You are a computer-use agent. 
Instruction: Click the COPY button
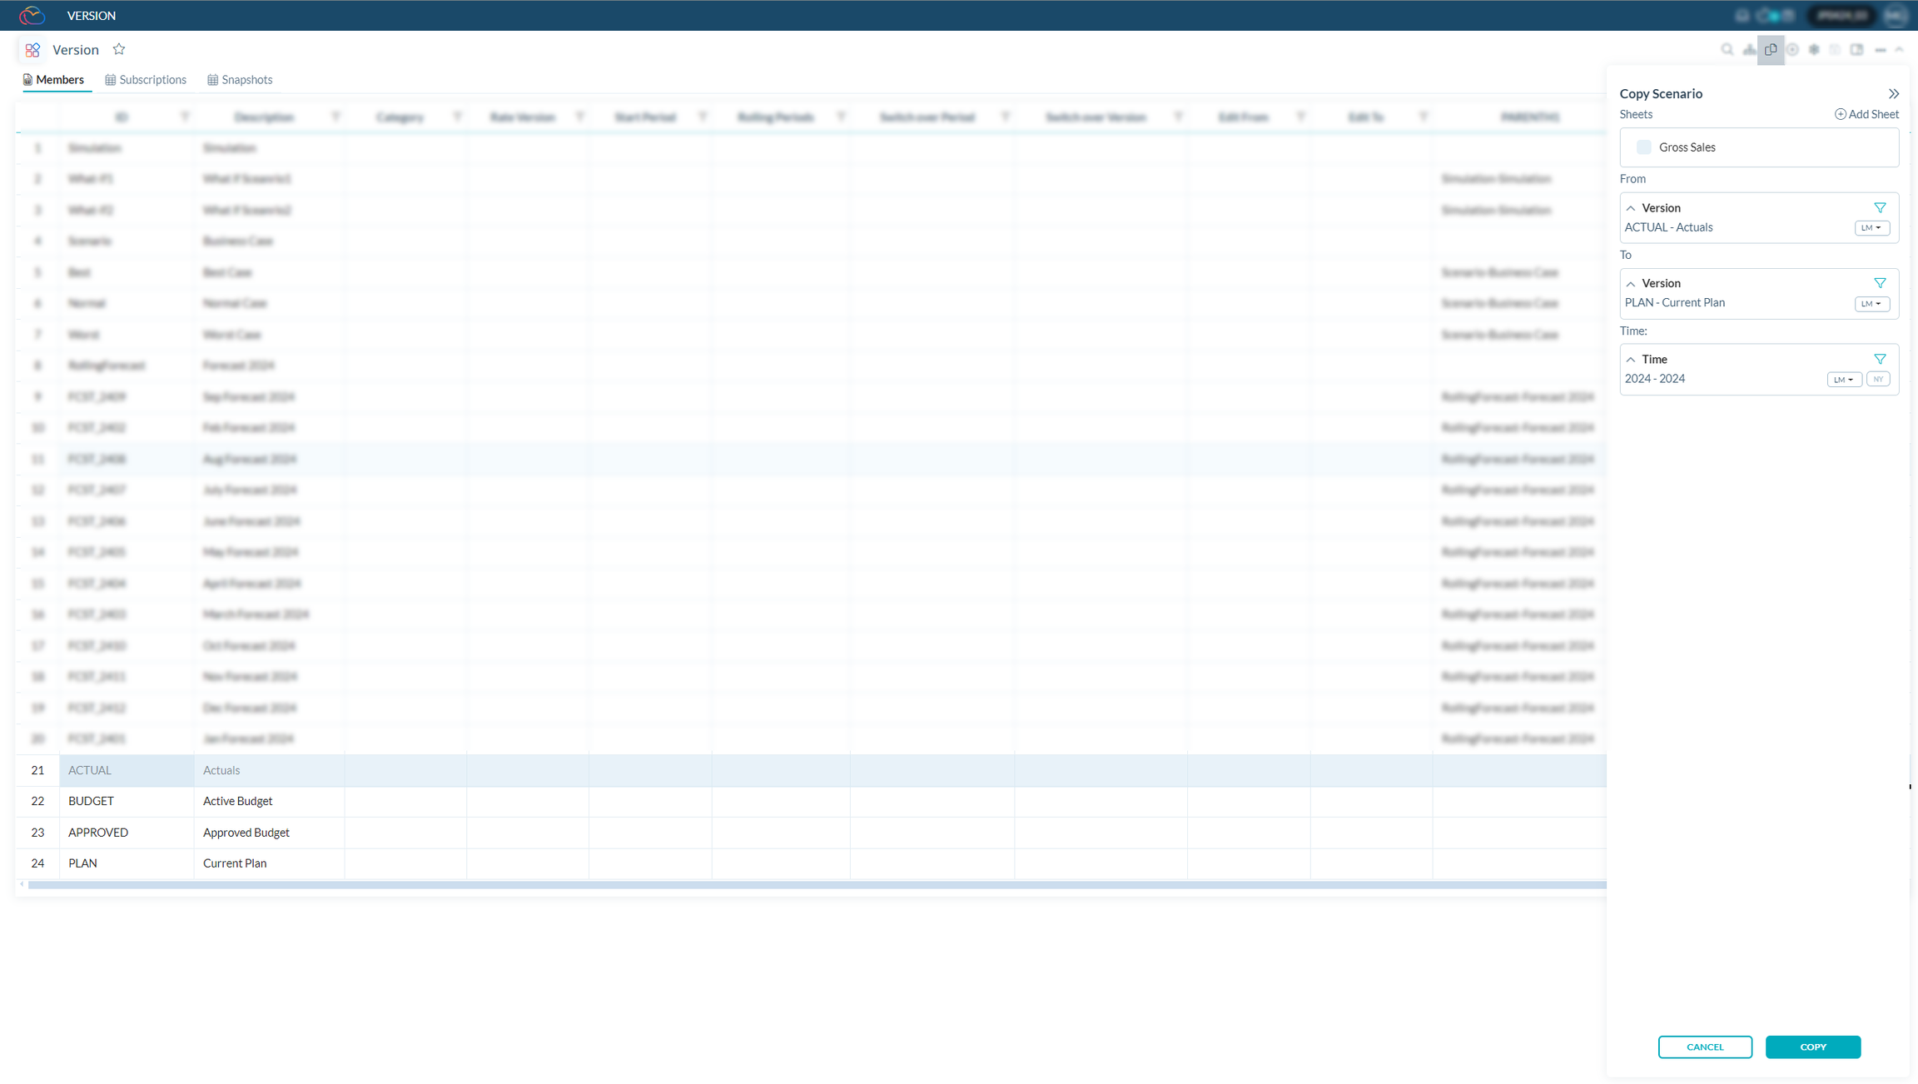(1812, 1047)
